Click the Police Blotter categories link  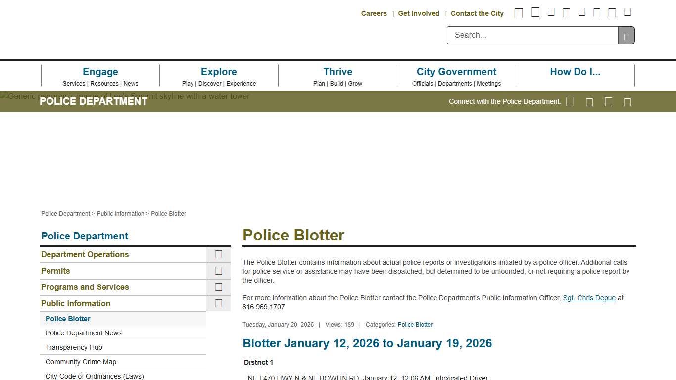pos(415,325)
